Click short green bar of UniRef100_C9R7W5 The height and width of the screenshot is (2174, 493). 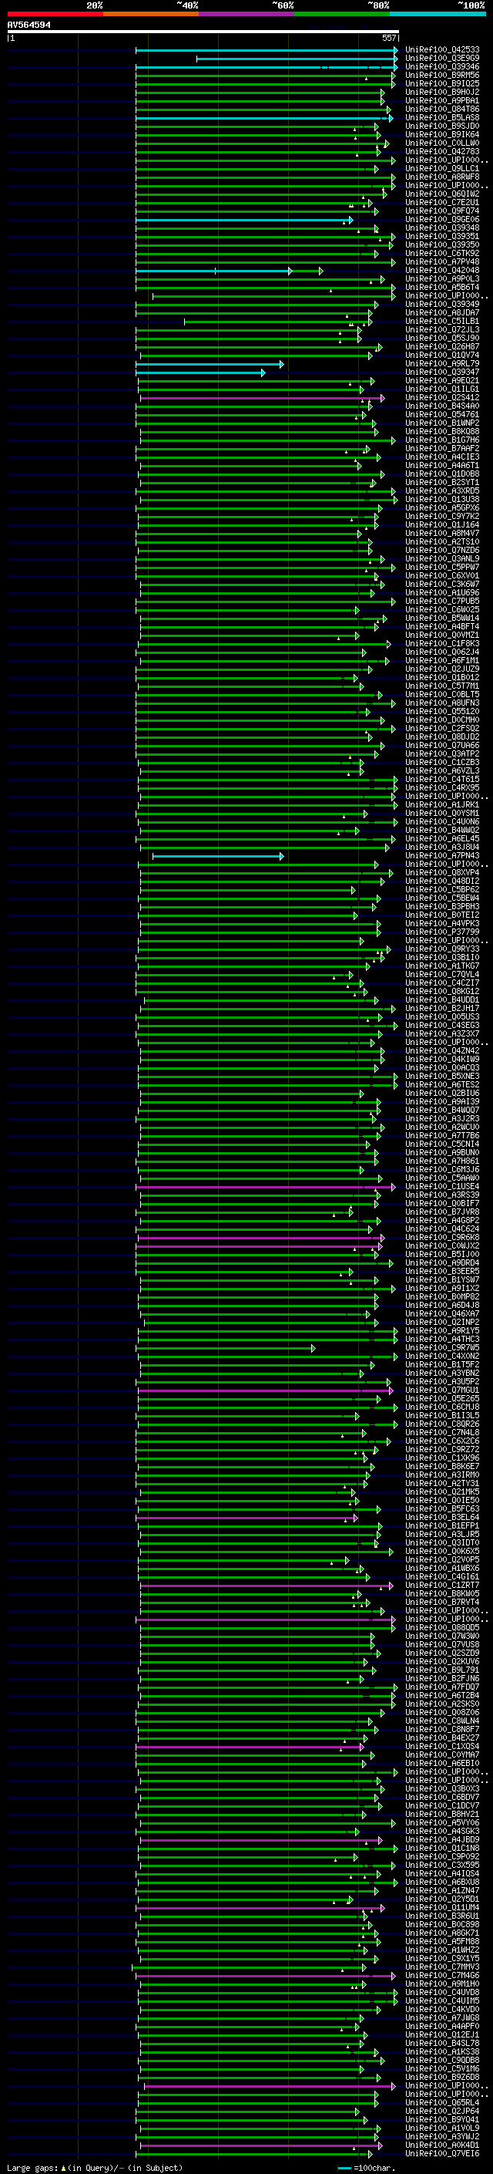[227, 1348]
